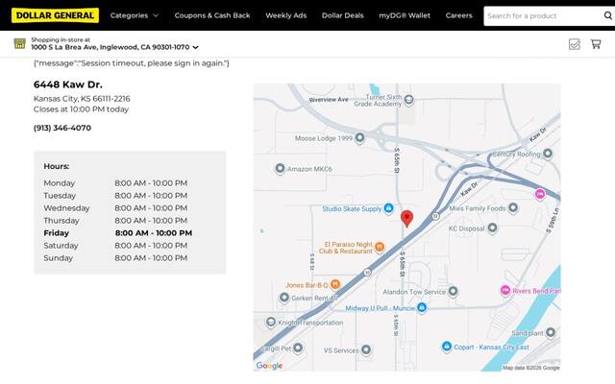Click the Turner Sixth Grade Academy marker
The image size is (615, 384).
408,100
